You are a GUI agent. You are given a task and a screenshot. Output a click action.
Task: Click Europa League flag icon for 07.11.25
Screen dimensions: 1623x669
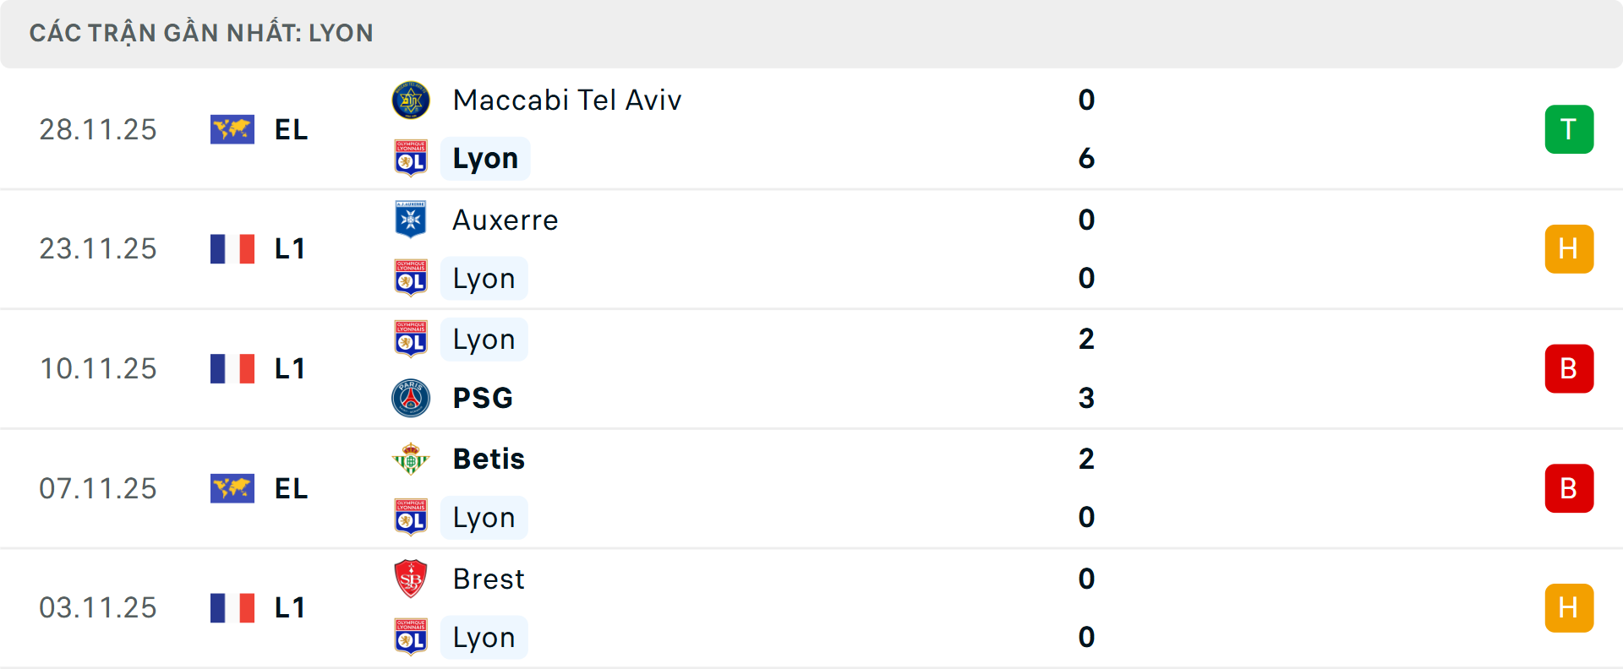232,488
